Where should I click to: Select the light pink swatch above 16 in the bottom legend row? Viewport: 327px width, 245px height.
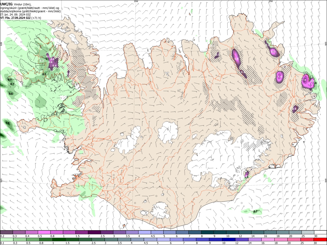click(268, 239)
